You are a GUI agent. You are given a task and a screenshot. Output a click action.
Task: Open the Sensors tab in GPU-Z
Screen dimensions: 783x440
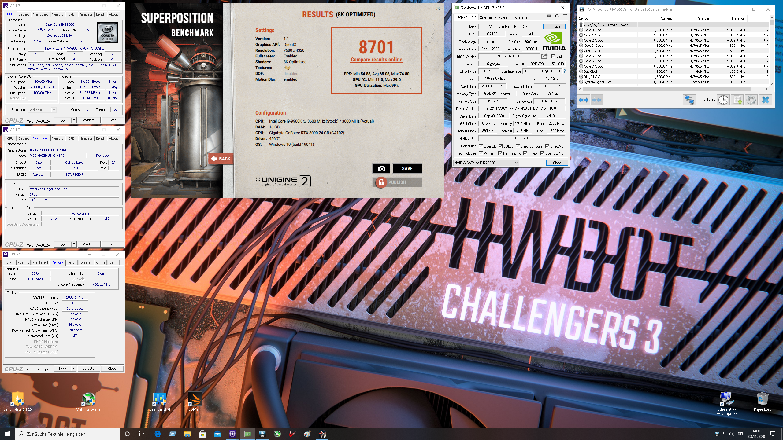486,17
